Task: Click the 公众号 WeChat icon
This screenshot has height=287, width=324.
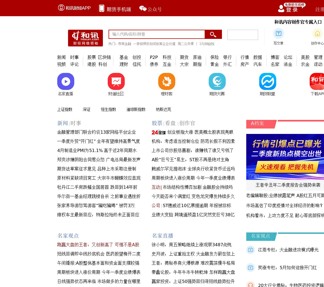Action: [x=143, y=9]
